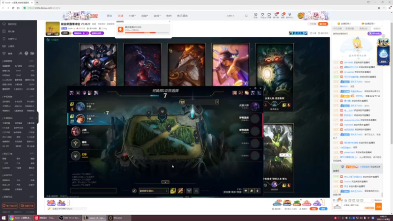The width and height of the screenshot is (393, 221).
Task: Click the orange lightning task reward icon
Action: [120, 29]
